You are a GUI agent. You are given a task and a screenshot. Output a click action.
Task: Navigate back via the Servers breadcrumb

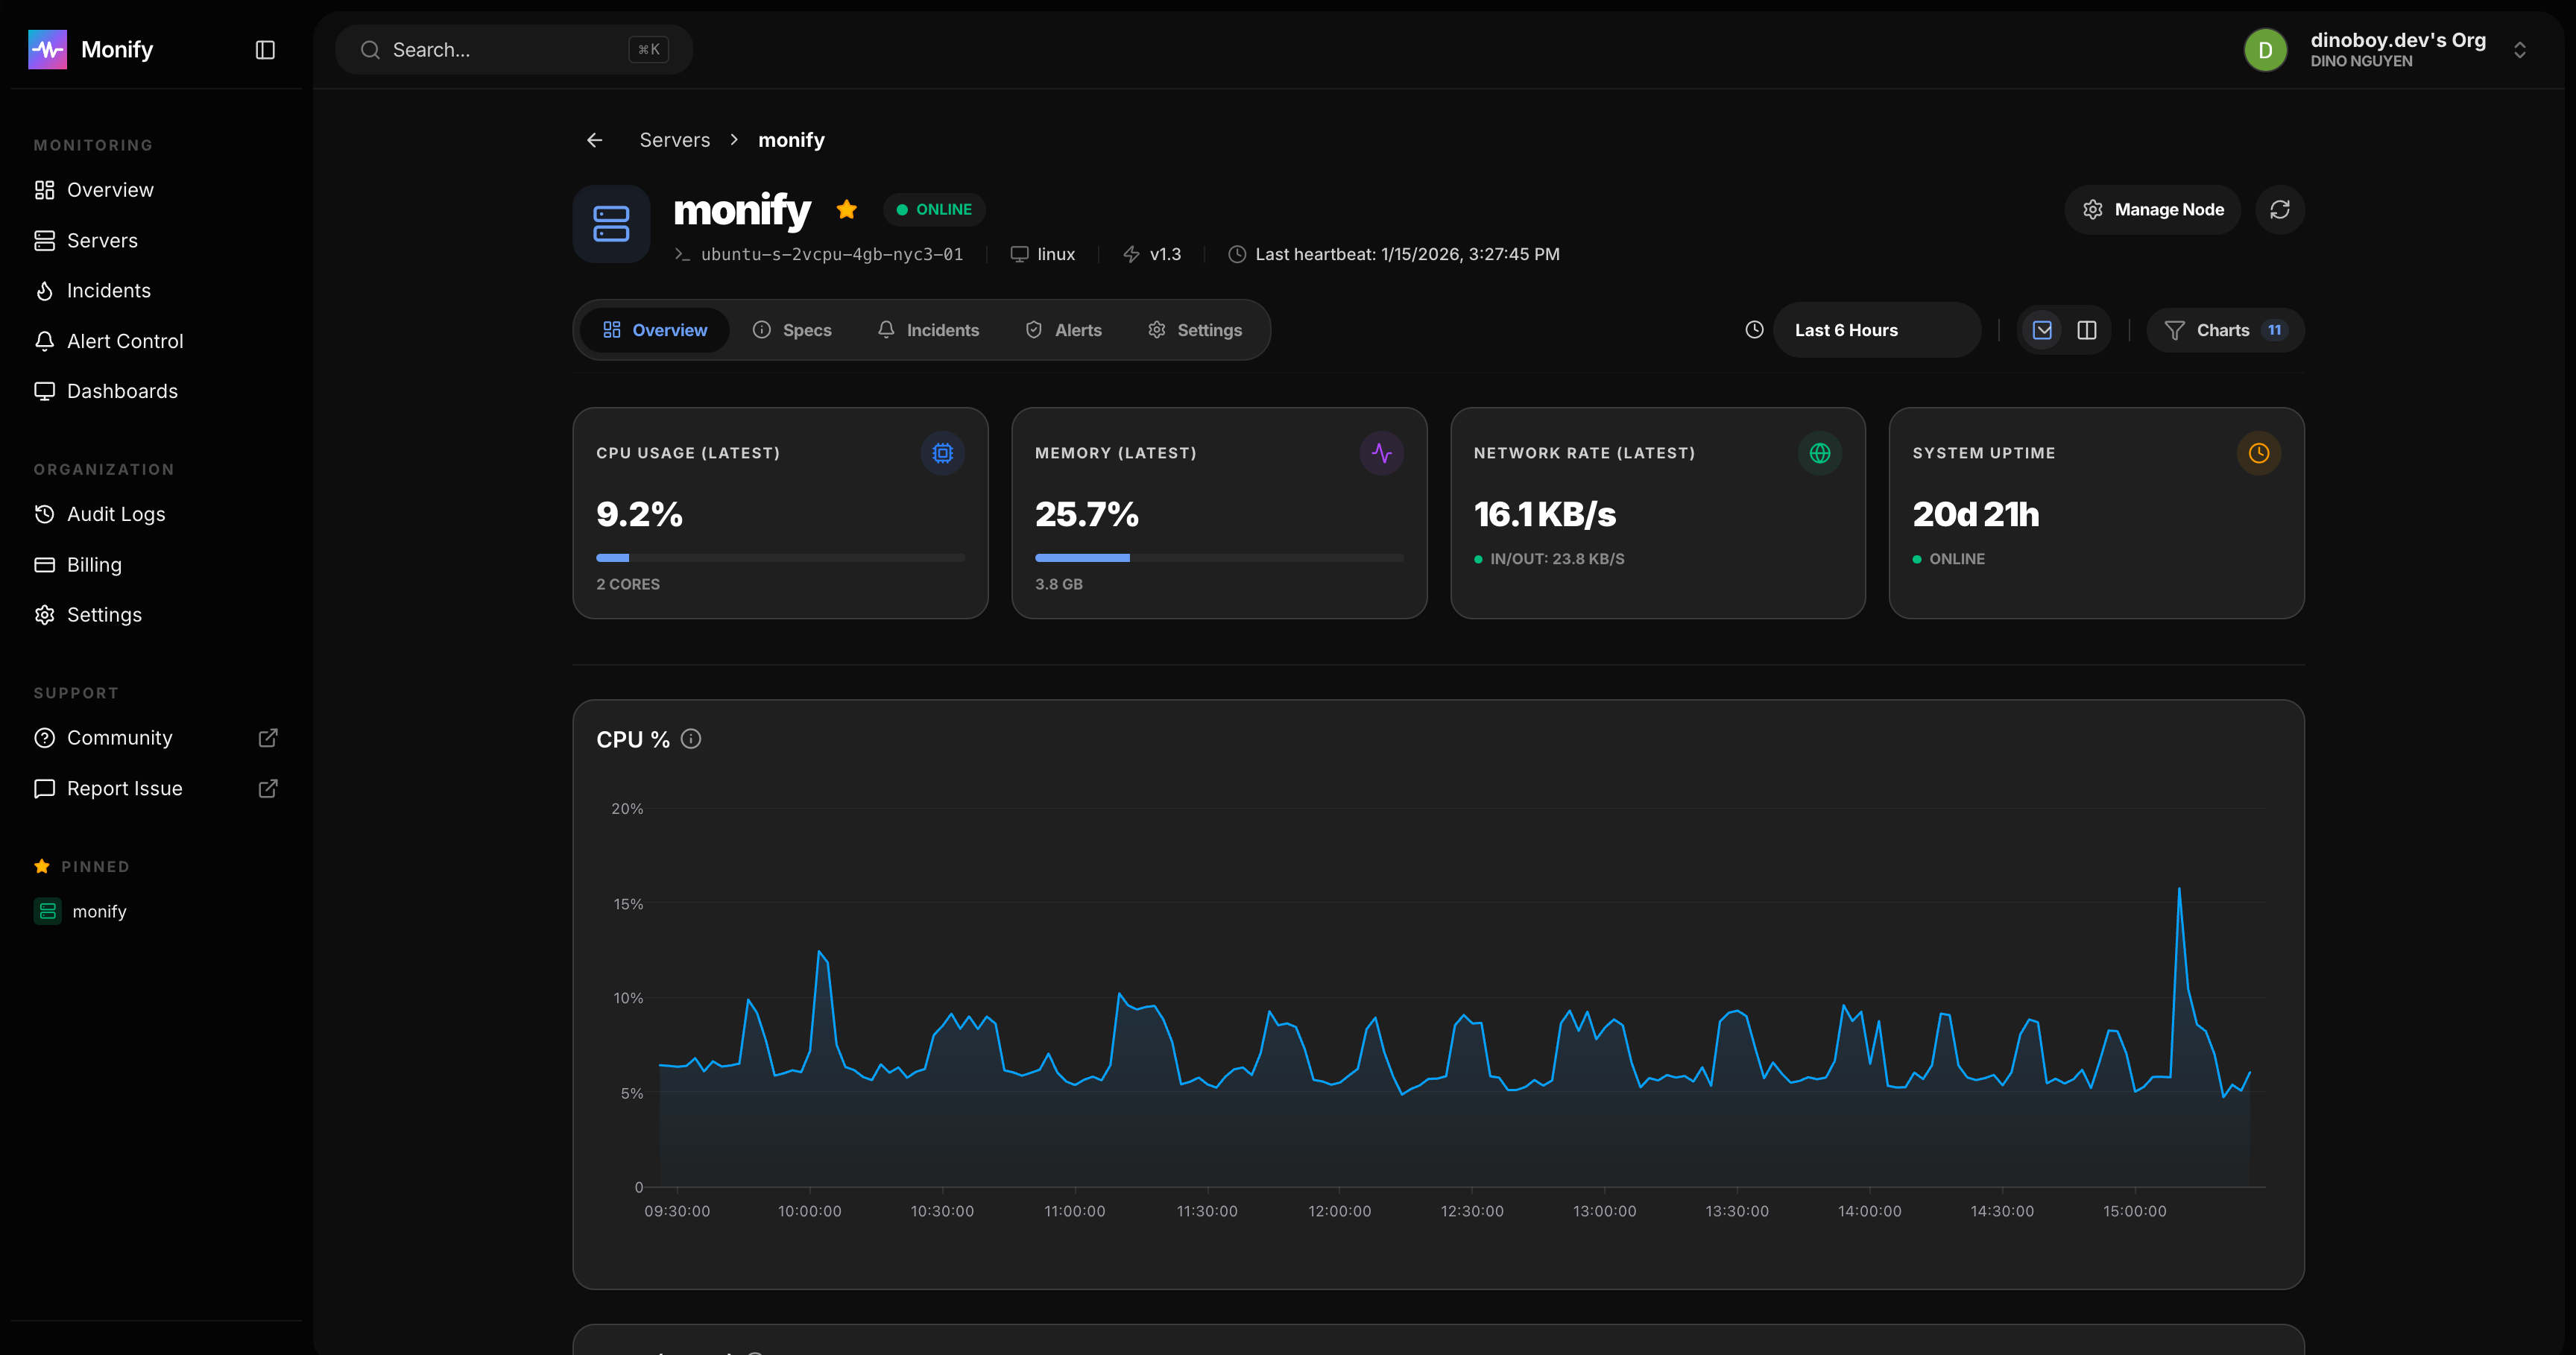pyautogui.click(x=674, y=139)
